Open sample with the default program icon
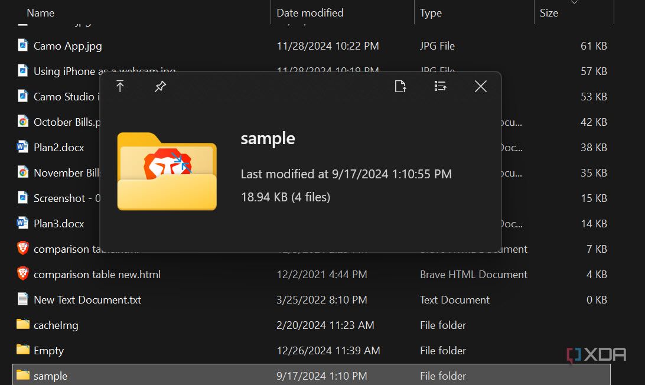Image resolution: width=645 pixels, height=385 pixels. point(400,86)
